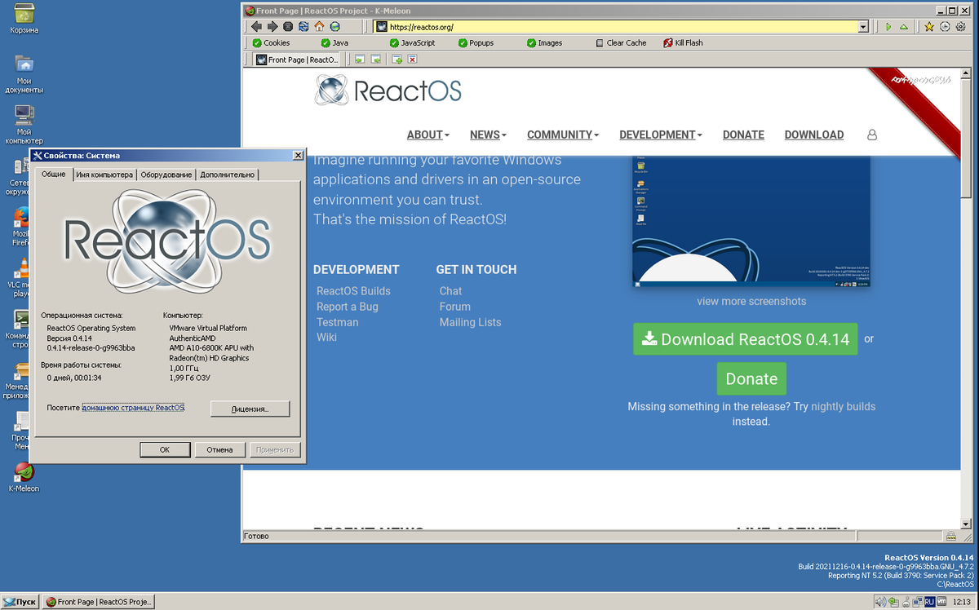Click the user account icon in the ReactOS site menu
979x610 pixels.
click(872, 135)
